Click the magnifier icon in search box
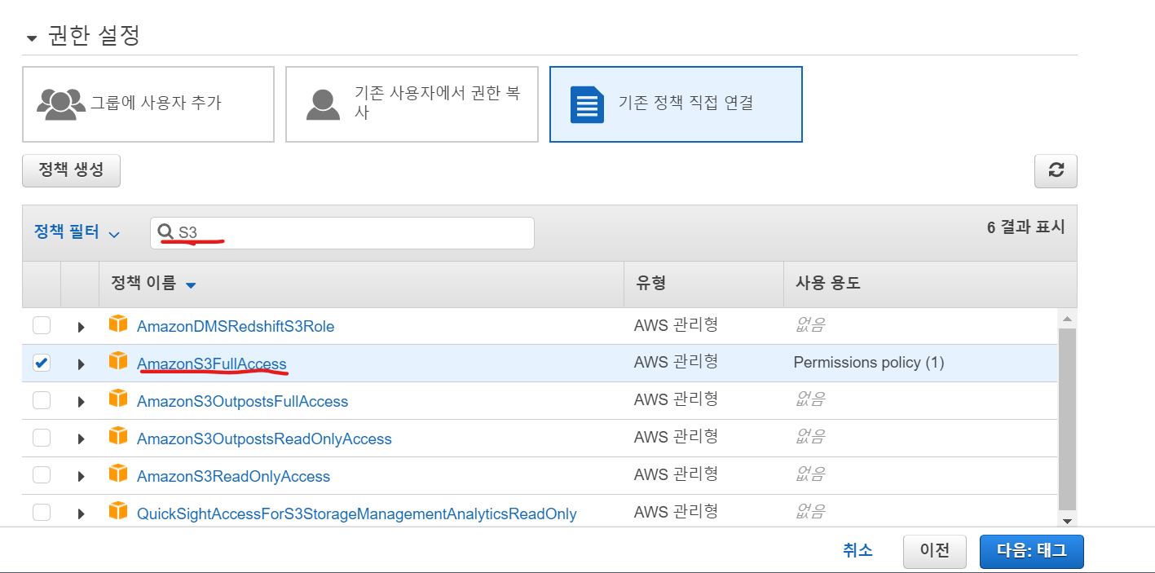 tap(165, 232)
